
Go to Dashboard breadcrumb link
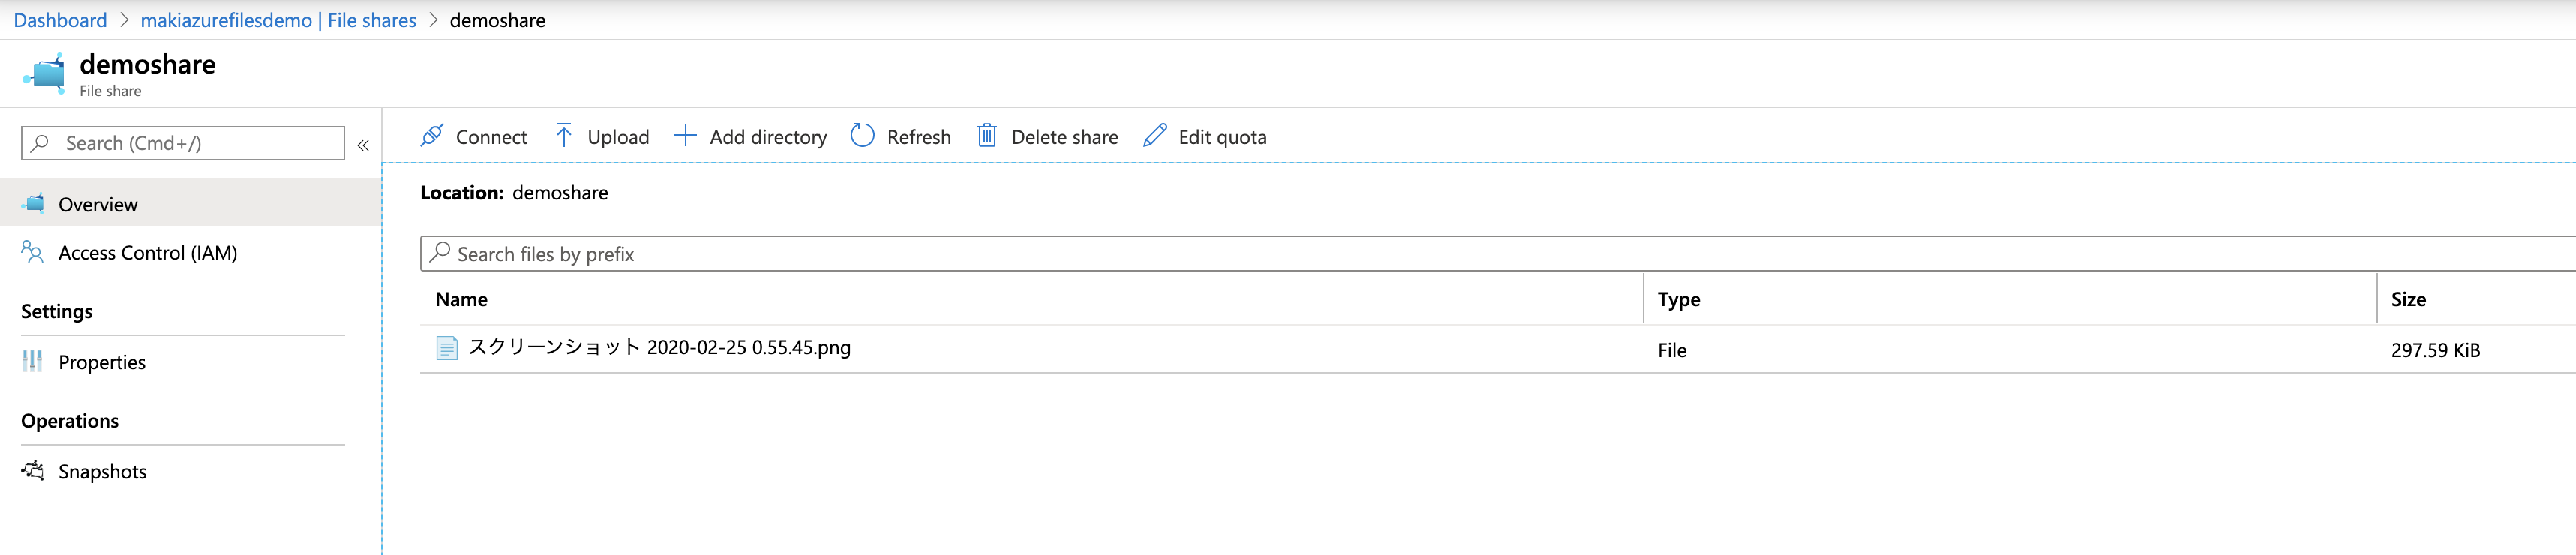[60, 20]
